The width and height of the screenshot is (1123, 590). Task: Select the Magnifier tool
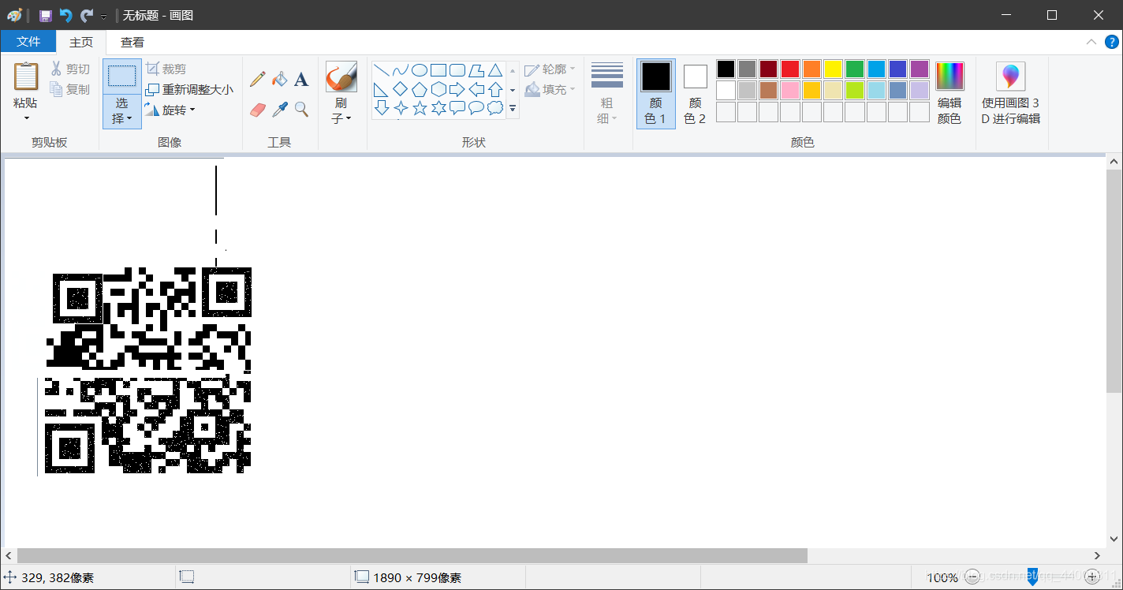coord(301,109)
